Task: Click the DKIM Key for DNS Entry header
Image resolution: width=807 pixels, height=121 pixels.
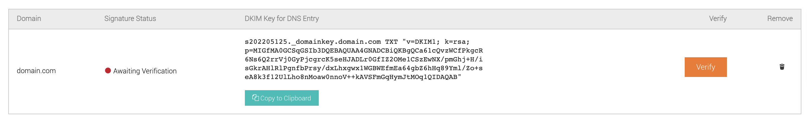Action: click(282, 19)
